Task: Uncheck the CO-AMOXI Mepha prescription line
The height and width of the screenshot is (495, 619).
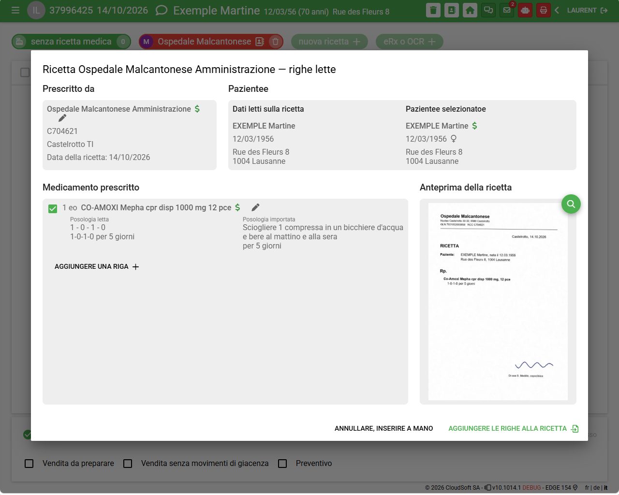Action: click(x=53, y=209)
